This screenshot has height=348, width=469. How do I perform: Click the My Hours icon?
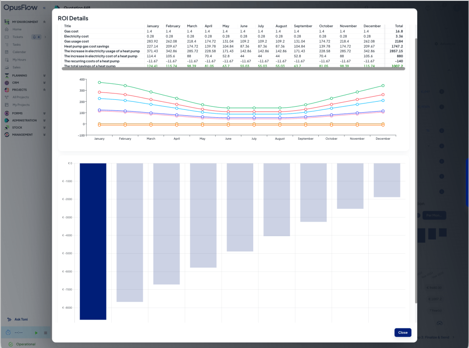6,60
